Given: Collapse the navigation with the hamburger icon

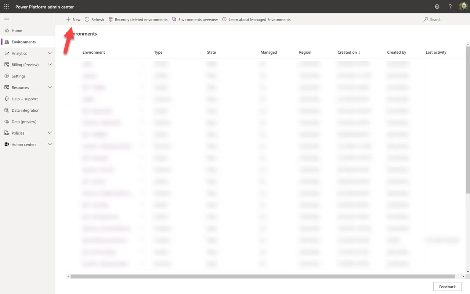Looking at the screenshot, I should [6, 19].
